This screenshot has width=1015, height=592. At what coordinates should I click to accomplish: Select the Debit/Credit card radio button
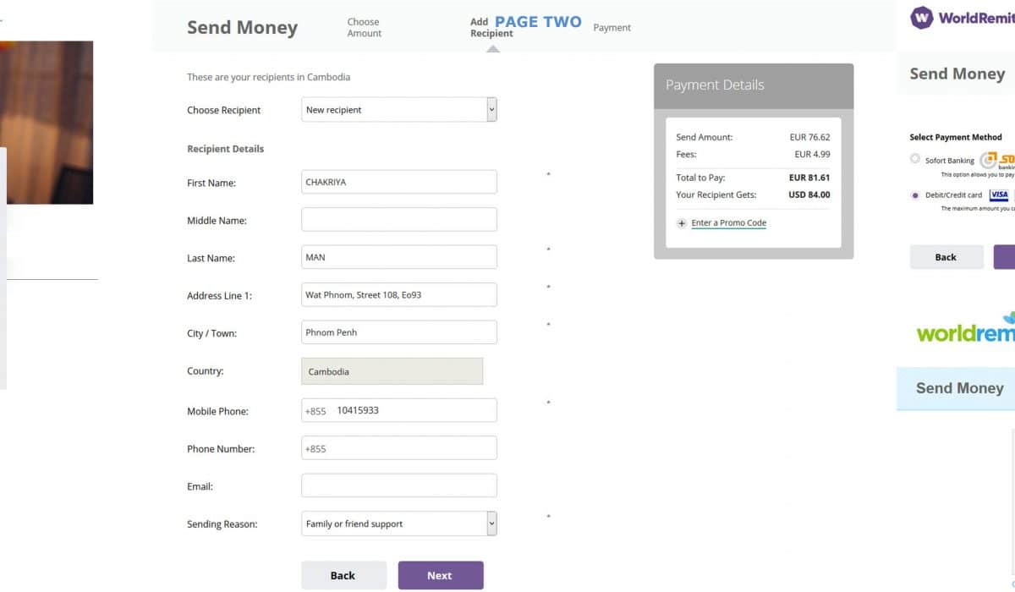[x=915, y=195]
